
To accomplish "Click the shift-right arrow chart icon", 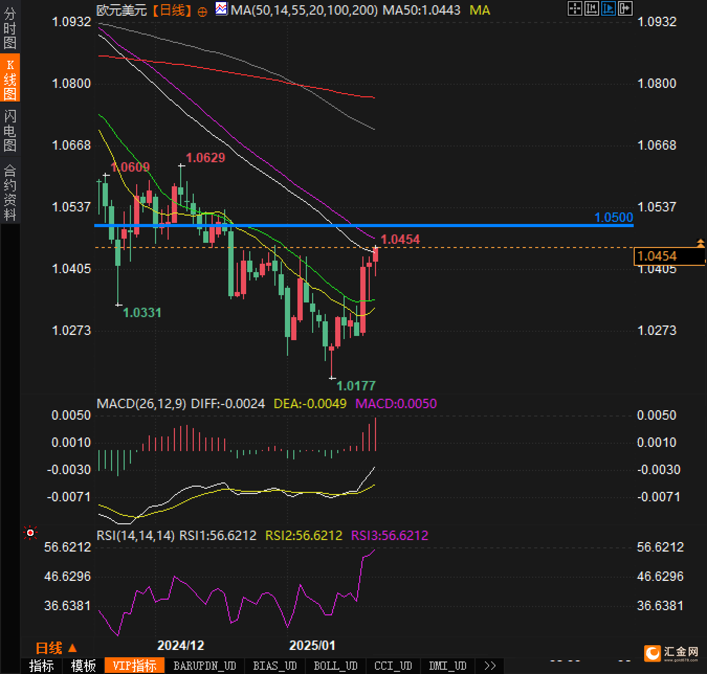I will tap(625, 8).
